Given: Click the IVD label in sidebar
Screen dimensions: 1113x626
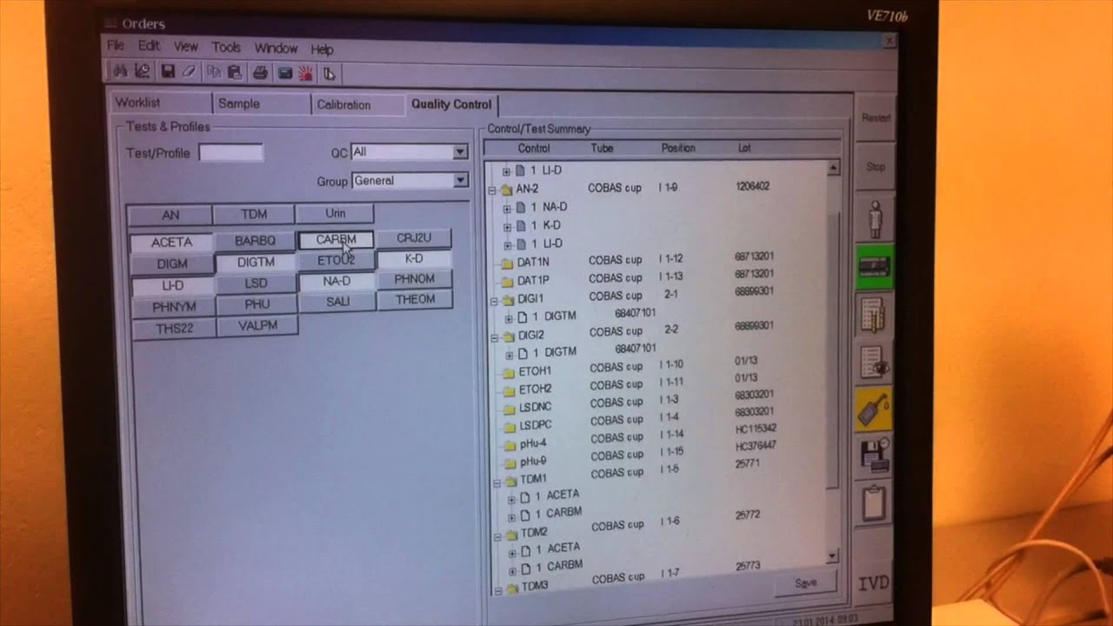Looking at the screenshot, I should 873,583.
